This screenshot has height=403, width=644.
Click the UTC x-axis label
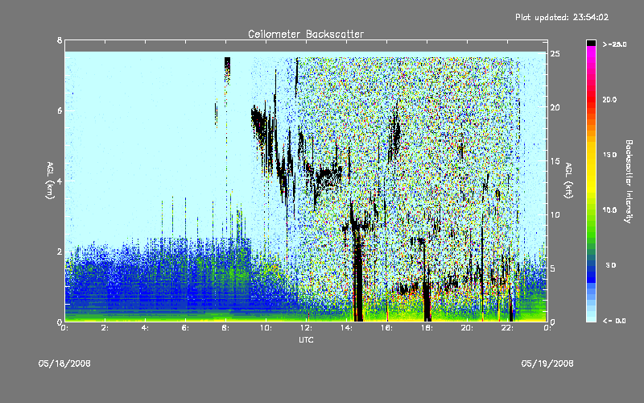tap(306, 339)
